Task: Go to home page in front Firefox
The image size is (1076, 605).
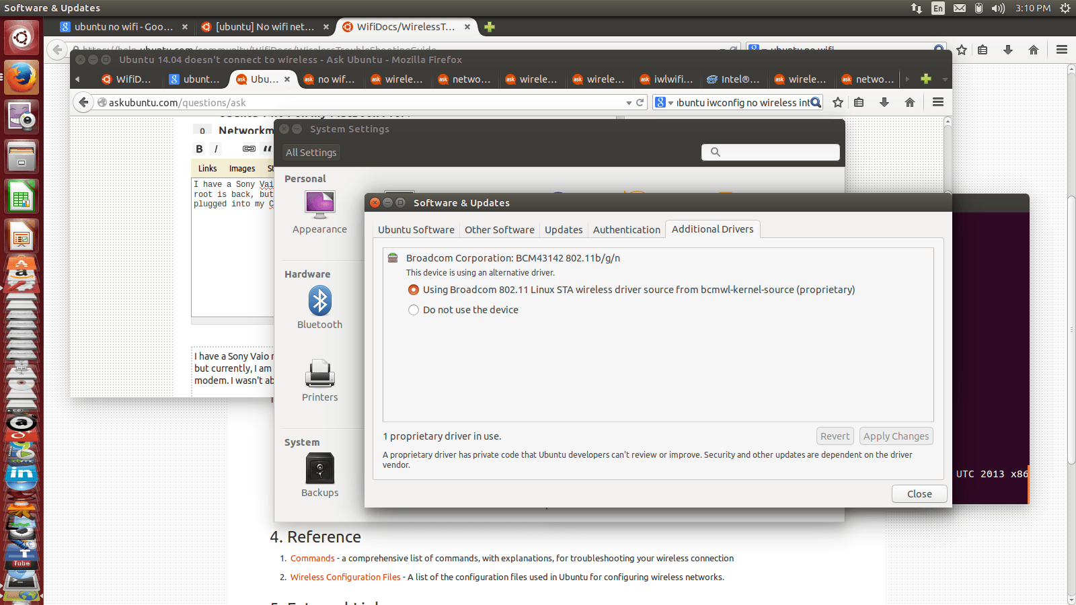Action: pyautogui.click(x=910, y=102)
